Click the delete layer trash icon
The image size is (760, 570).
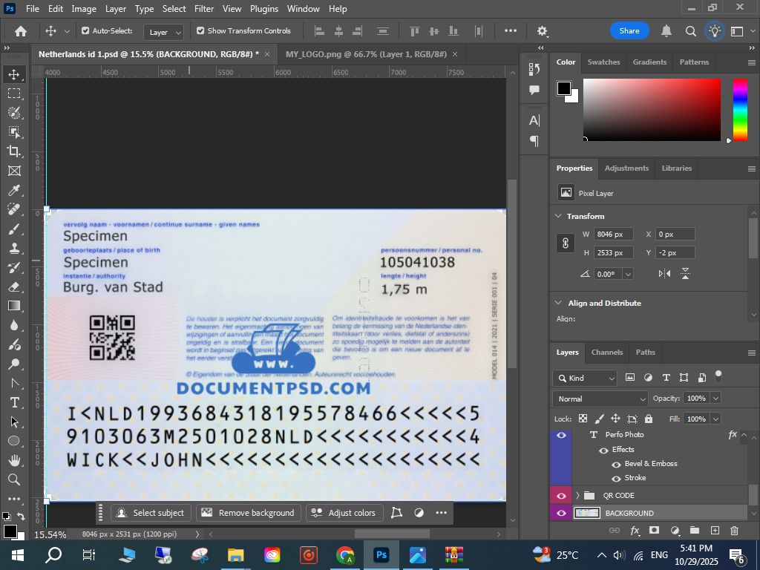[735, 531]
